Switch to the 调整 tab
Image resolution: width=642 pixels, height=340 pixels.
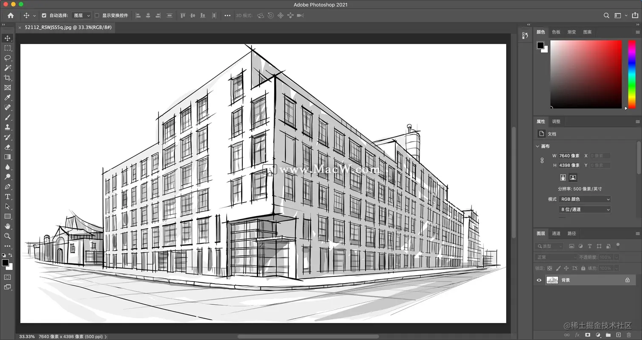pos(556,121)
